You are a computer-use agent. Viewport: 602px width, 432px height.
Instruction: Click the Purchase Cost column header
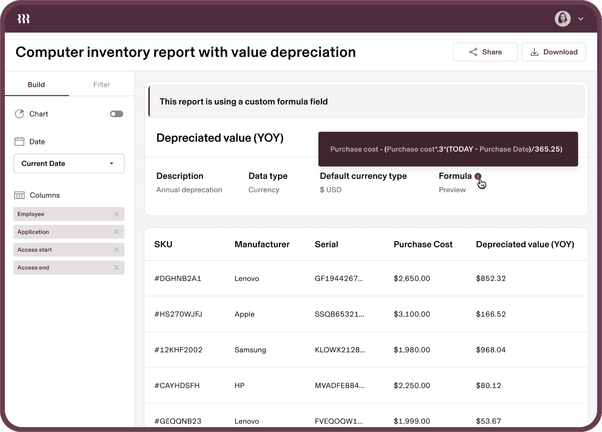[423, 244]
